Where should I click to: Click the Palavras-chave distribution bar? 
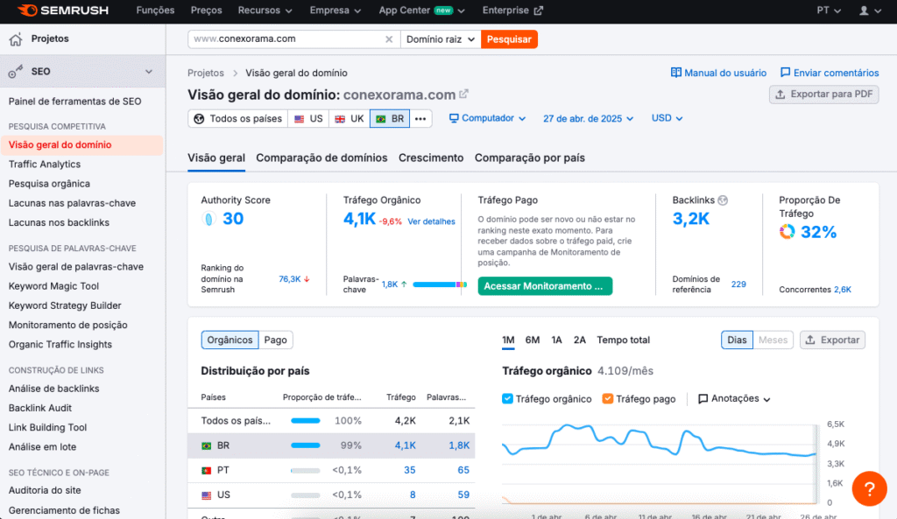[x=440, y=284]
